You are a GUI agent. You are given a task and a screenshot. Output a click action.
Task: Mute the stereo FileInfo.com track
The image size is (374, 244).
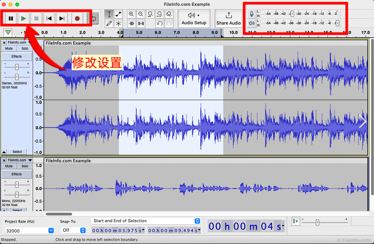pyautogui.click(x=9, y=49)
